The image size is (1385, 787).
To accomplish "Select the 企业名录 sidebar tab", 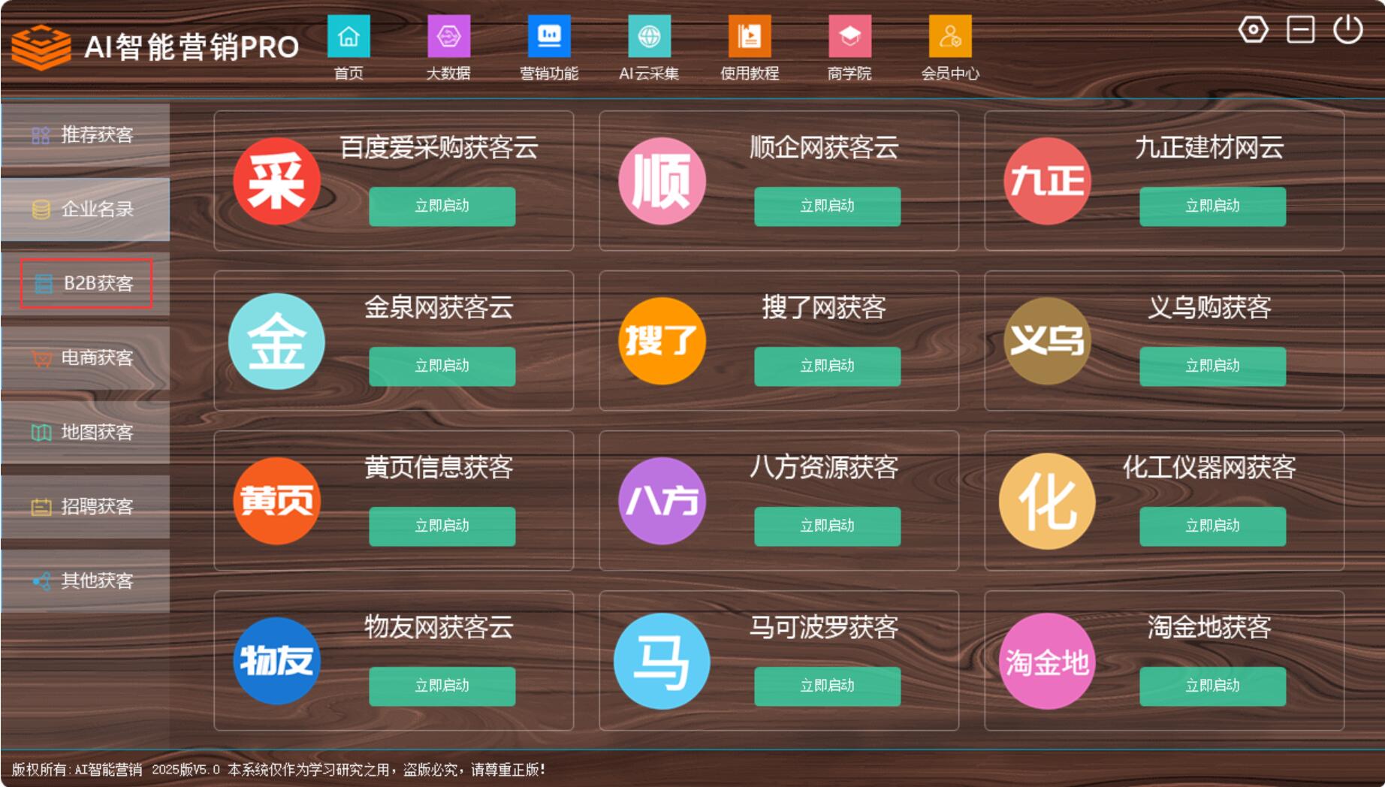I will 86,210.
